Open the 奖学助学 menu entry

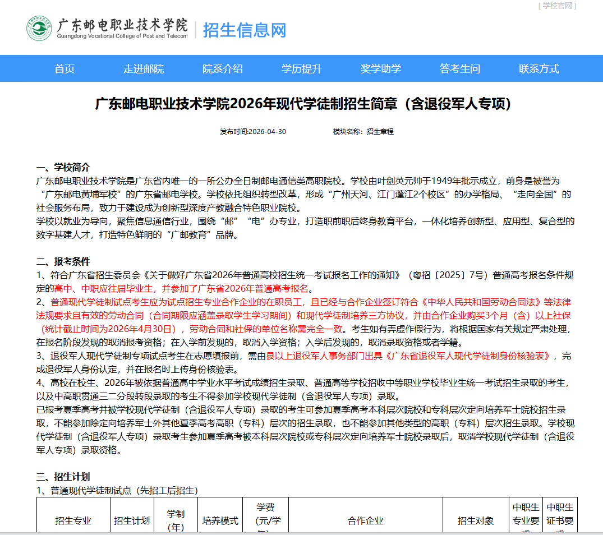pos(381,69)
